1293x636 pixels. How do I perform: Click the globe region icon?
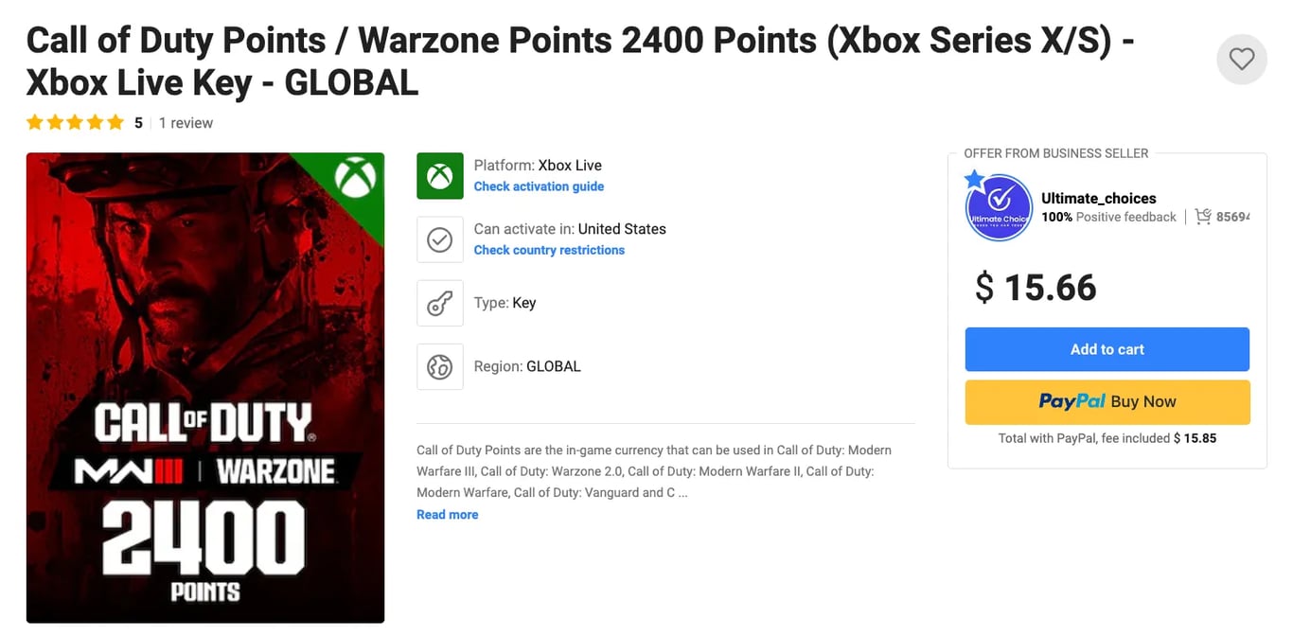click(x=440, y=366)
